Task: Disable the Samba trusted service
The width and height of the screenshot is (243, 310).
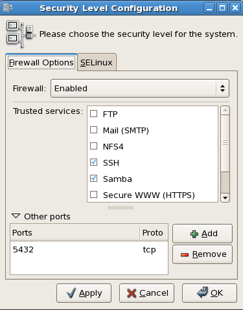Action: 93,179
